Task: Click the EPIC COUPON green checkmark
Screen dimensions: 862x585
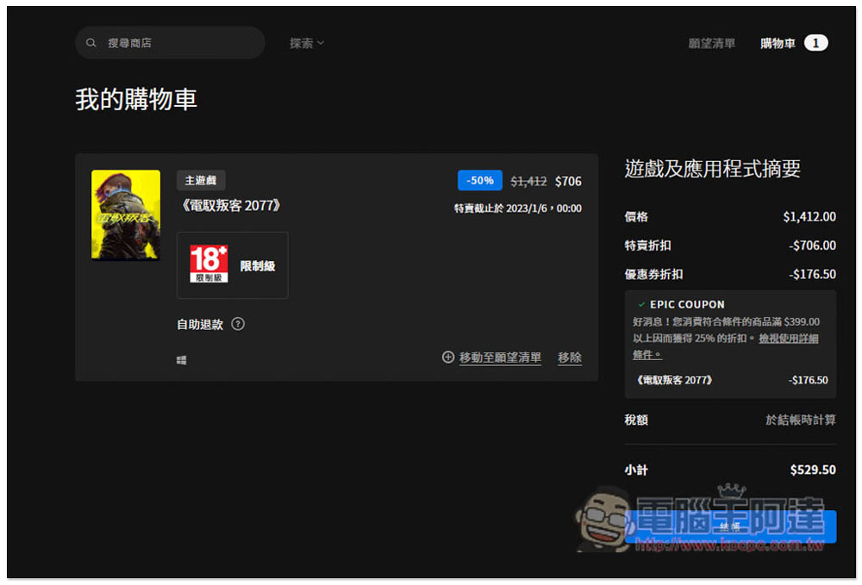Action: [641, 304]
